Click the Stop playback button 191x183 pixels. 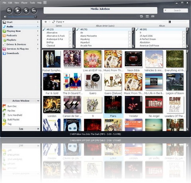26,11
